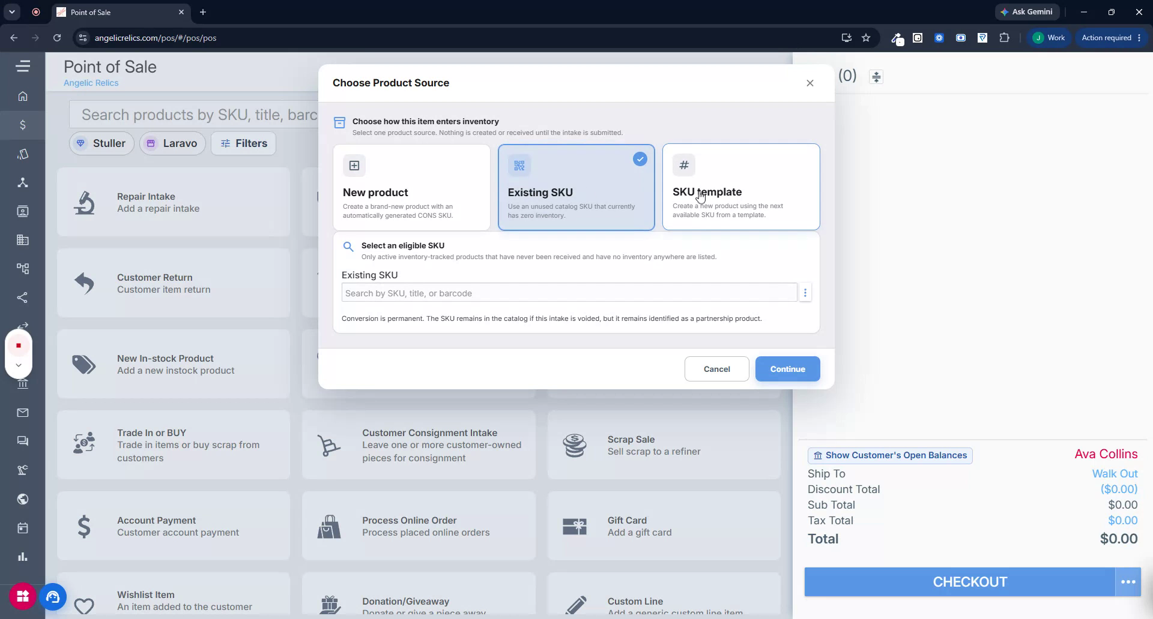Click the collapse cart icon beside (0)

[x=876, y=77]
